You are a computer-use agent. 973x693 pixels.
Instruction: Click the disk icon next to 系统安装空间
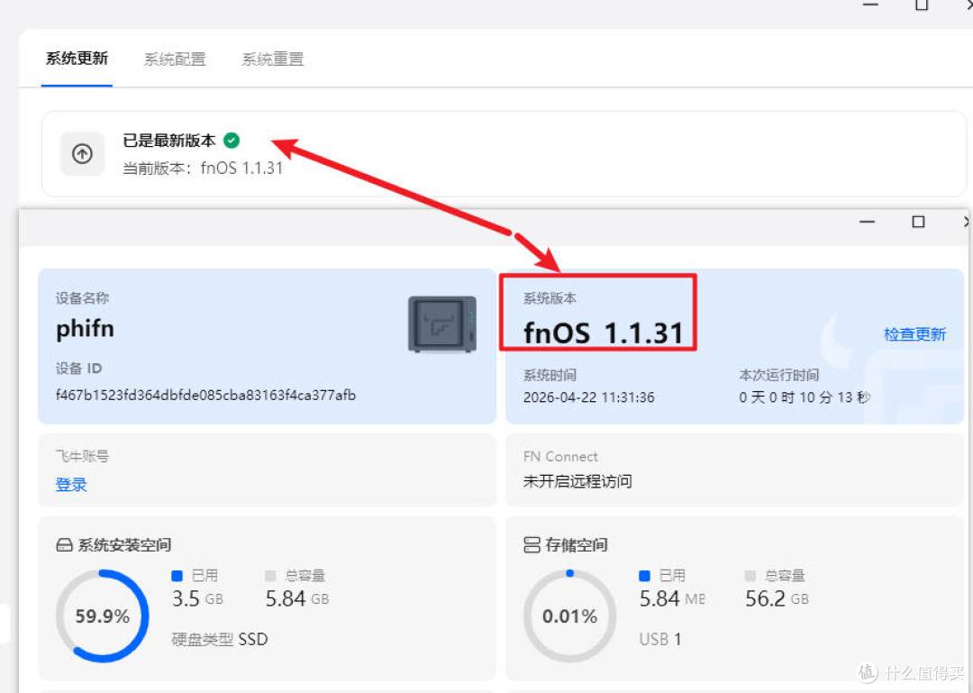point(65,545)
